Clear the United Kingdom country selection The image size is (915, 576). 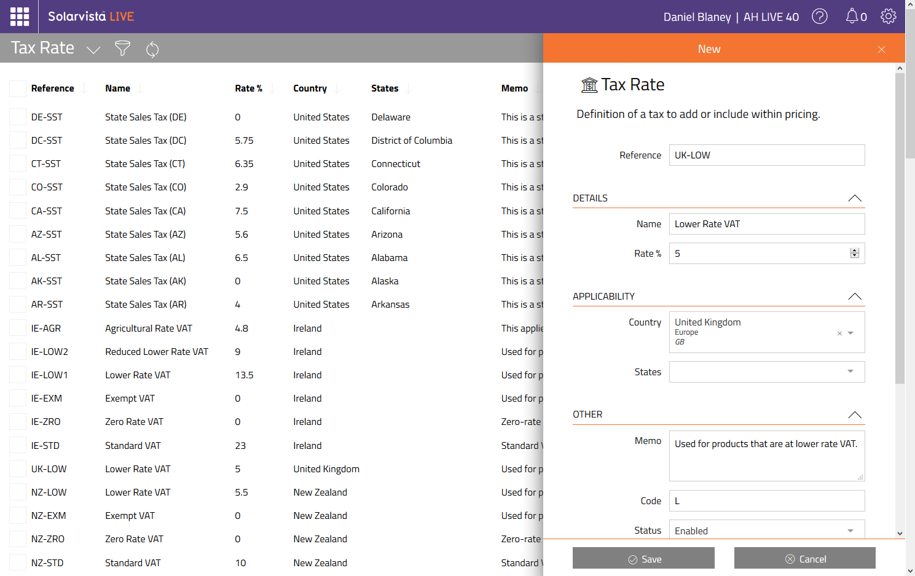coord(839,333)
